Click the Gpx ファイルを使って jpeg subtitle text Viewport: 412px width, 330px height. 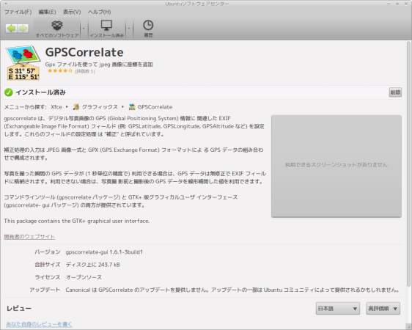coord(99,65)
